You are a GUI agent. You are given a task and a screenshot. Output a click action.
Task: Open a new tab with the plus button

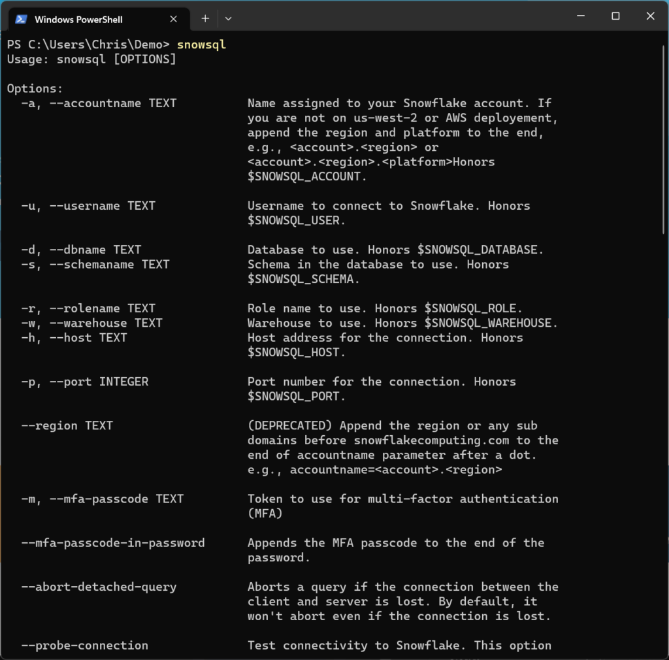click(205, 19)
